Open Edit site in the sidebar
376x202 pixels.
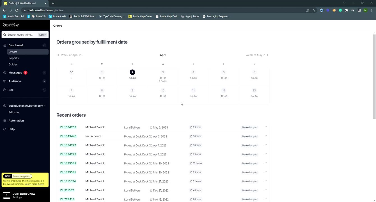point(14,112)
